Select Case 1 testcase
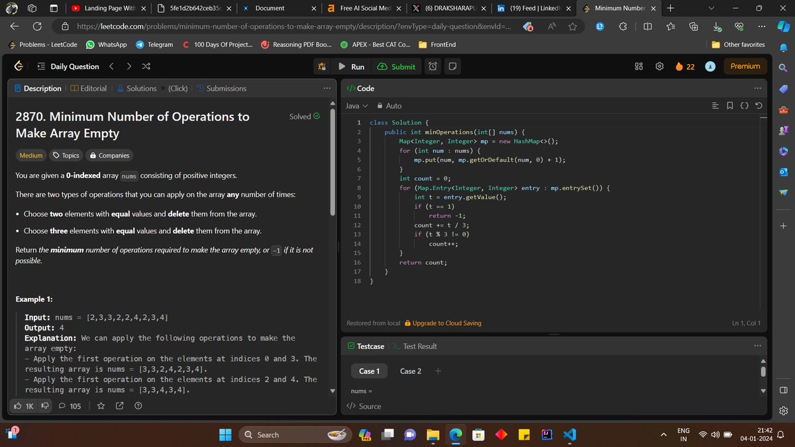The height and width of the screenshot is (447, 795). [x=369, y=371]
